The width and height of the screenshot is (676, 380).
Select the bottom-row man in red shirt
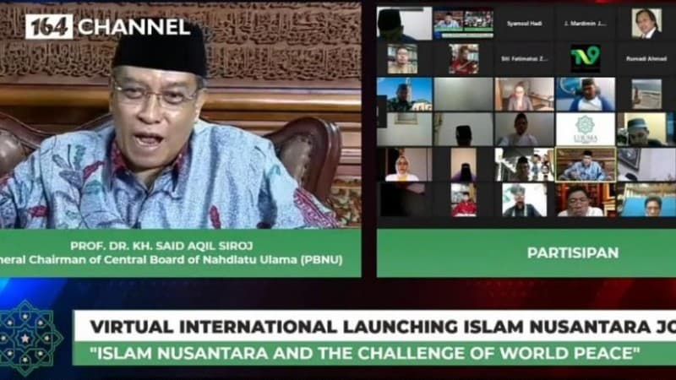tap(463, 200)
